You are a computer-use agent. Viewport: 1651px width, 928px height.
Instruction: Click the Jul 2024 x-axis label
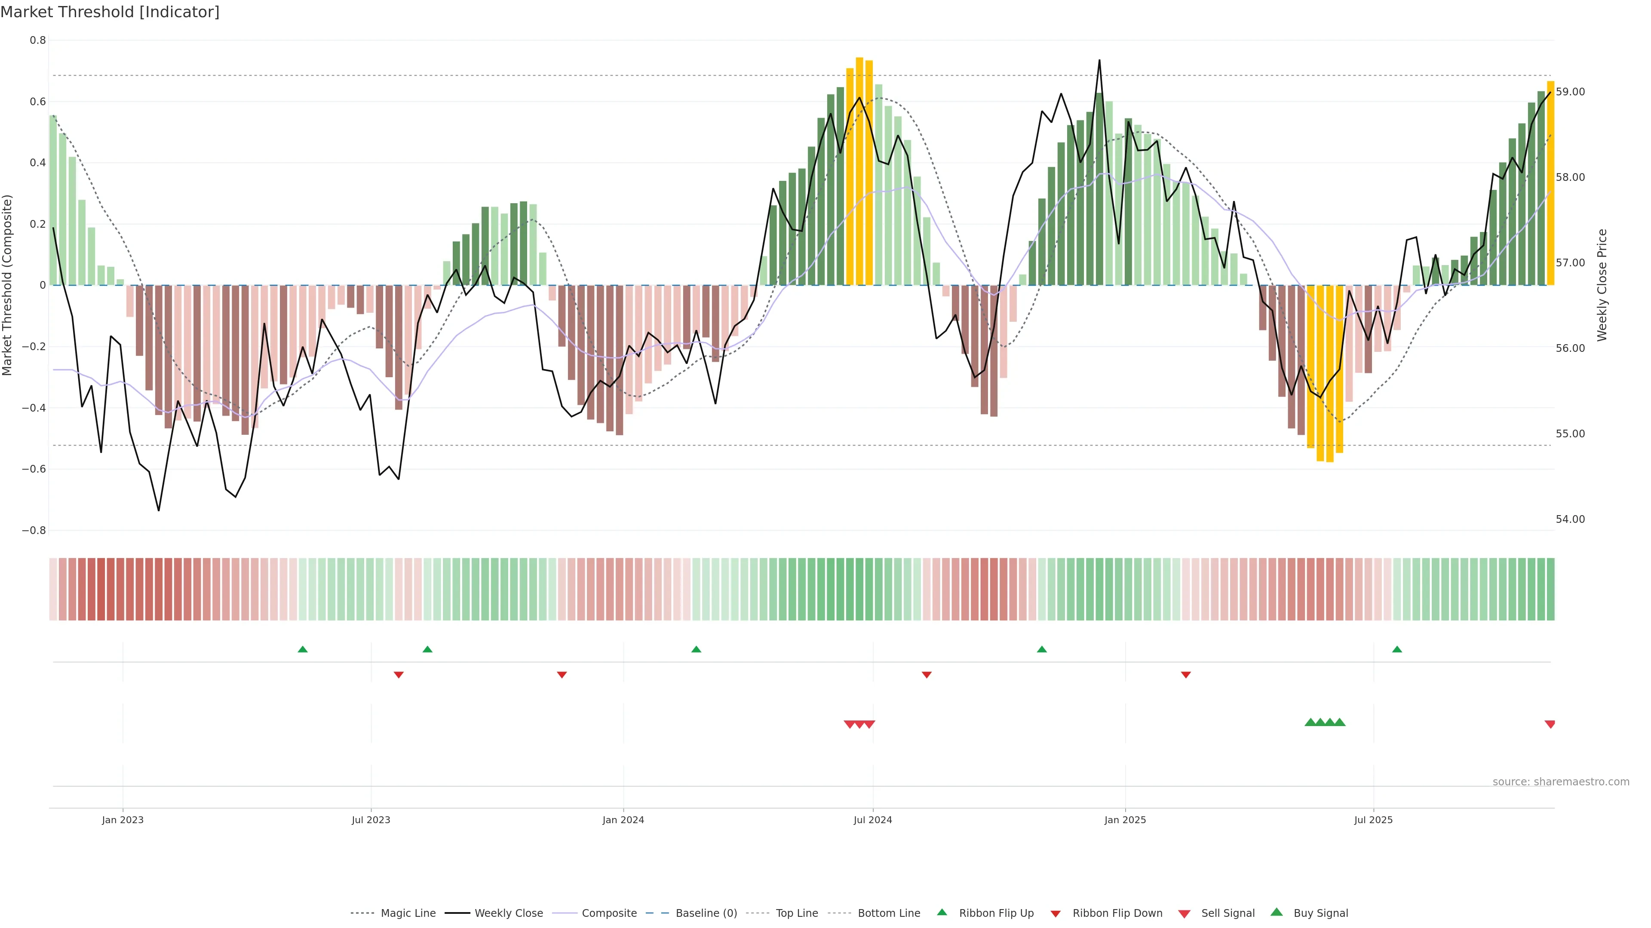point(872,820)
